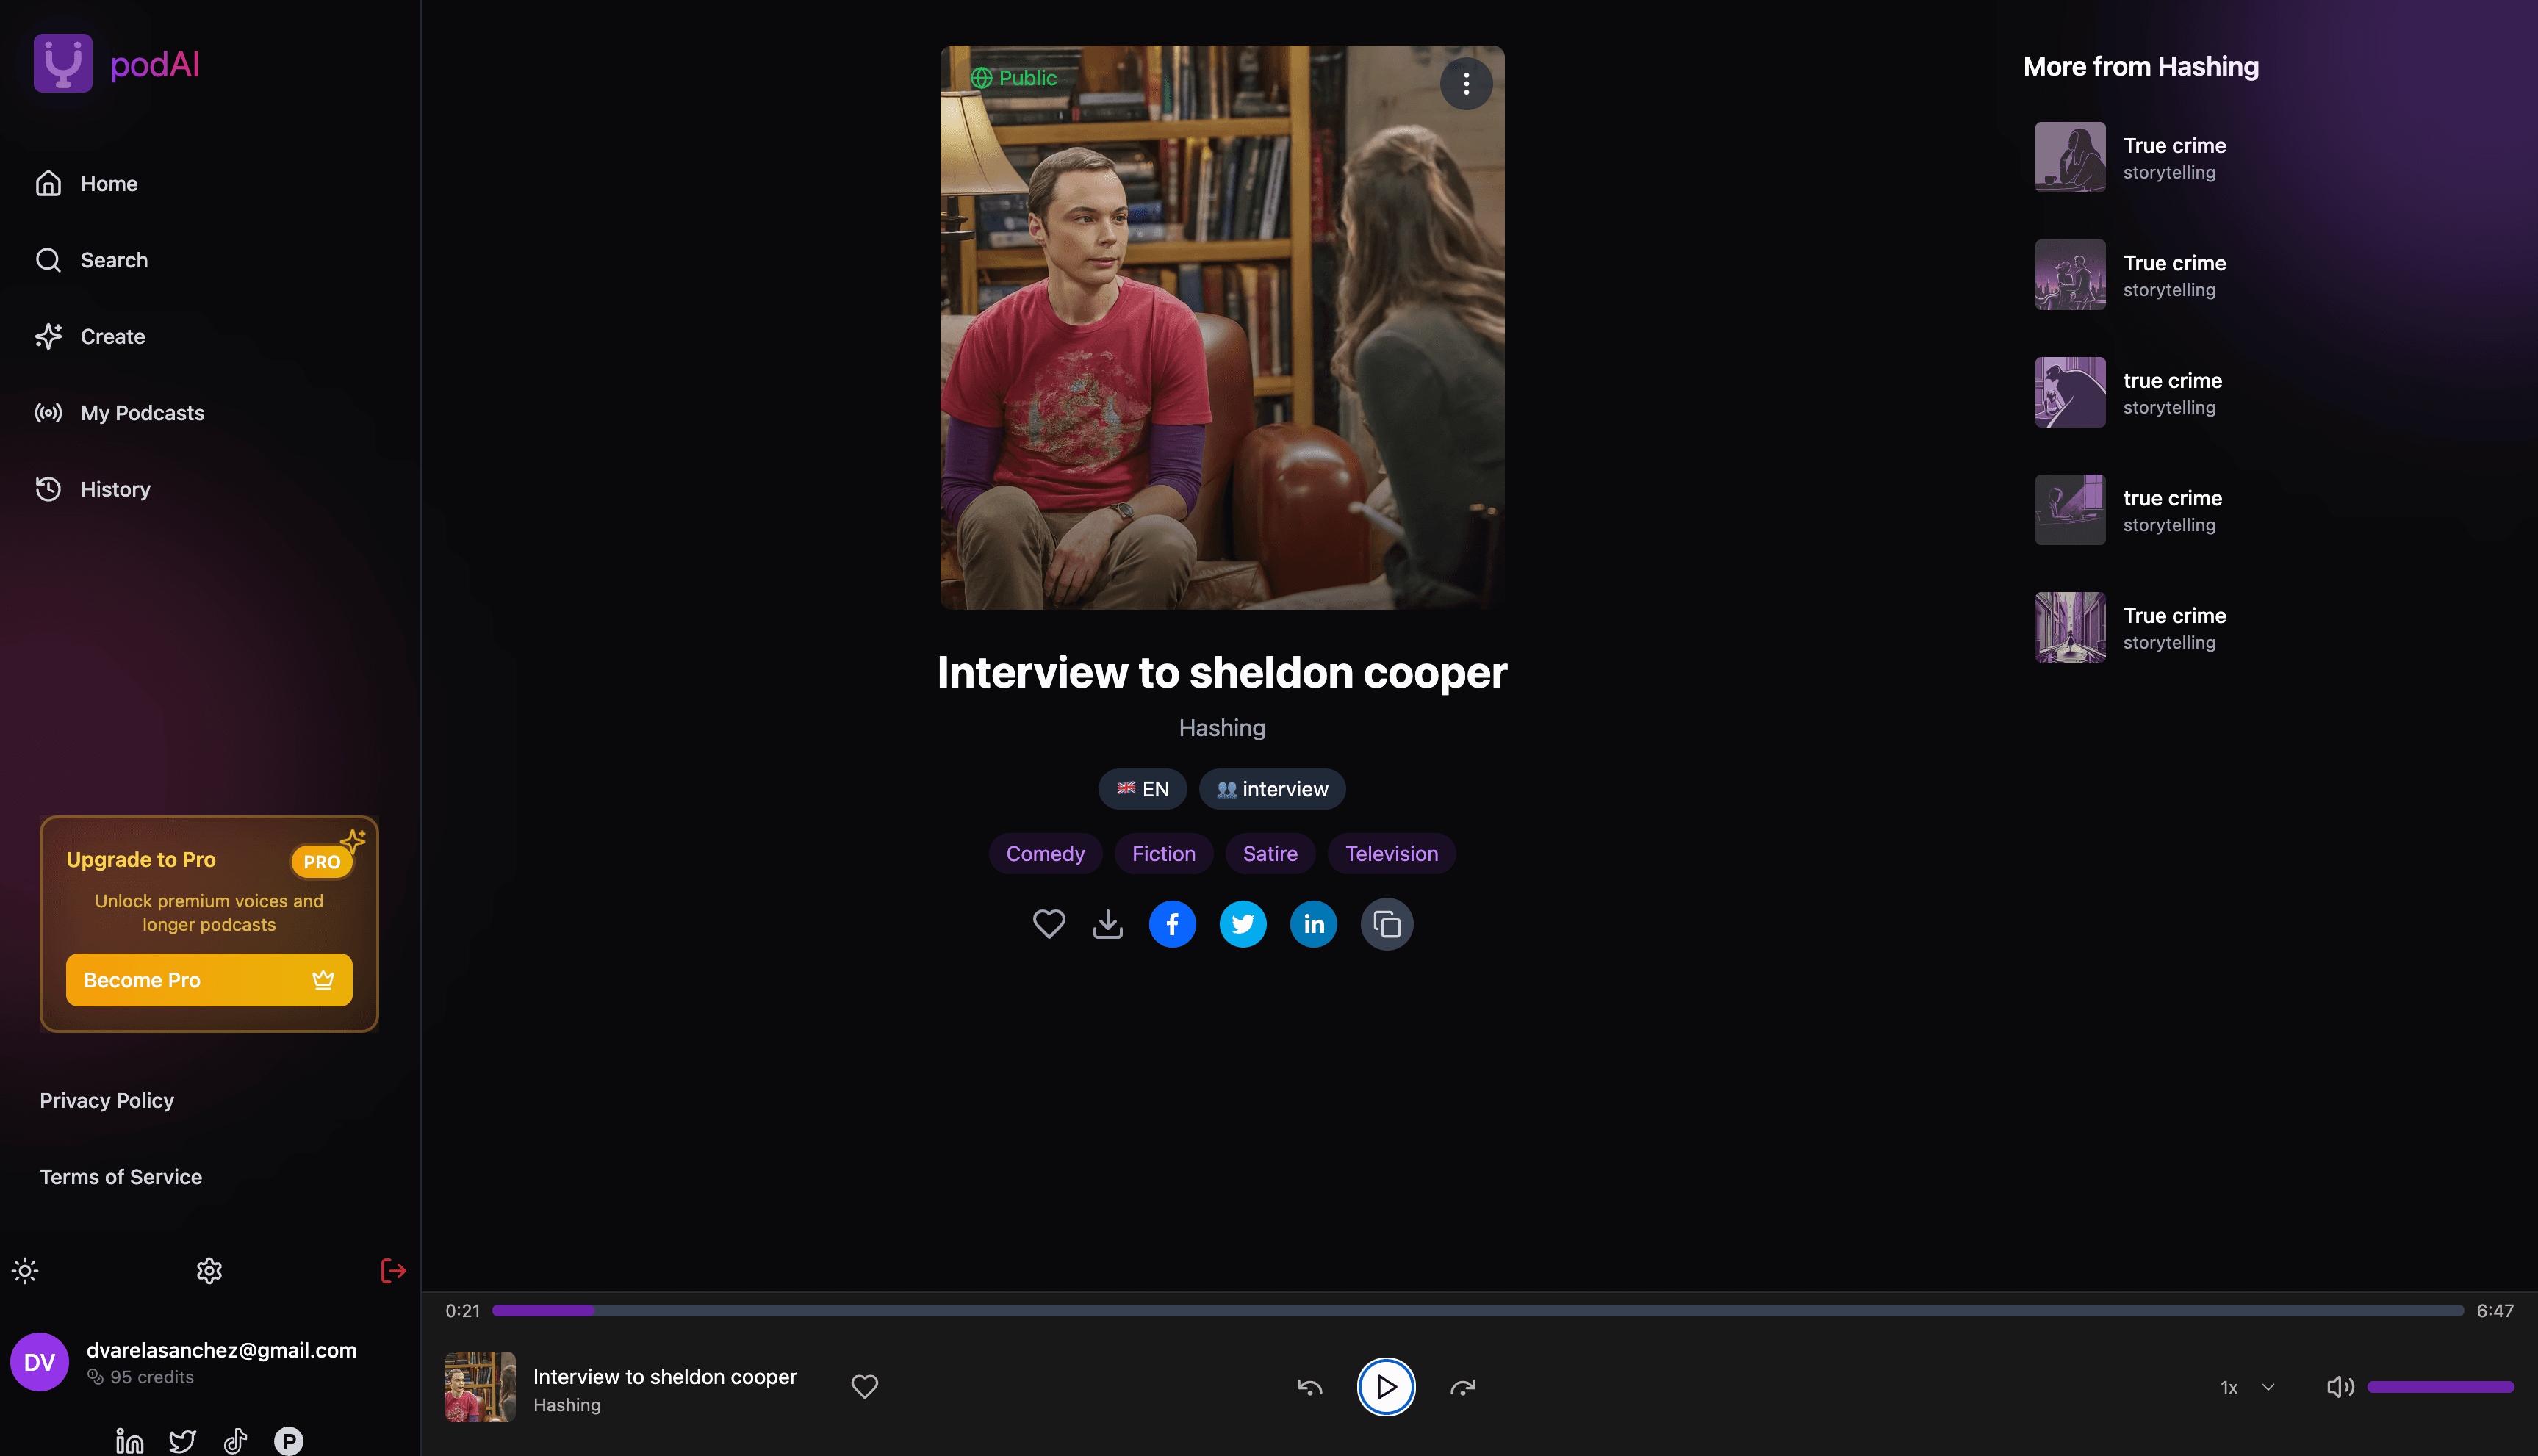Click the Hashing author name under title
The width and height of the screenshot is (2538, 1456).
(1222, 728)
